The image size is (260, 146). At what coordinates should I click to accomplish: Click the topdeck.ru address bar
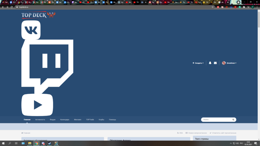114,7
